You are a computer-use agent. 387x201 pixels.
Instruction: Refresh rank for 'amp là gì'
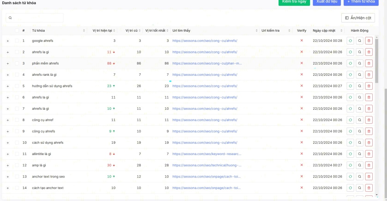(350, 165)
